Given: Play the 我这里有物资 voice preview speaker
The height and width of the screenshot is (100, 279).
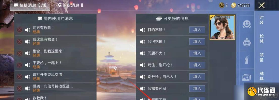Looking at the screenshot, I should (x=27, y=41).
